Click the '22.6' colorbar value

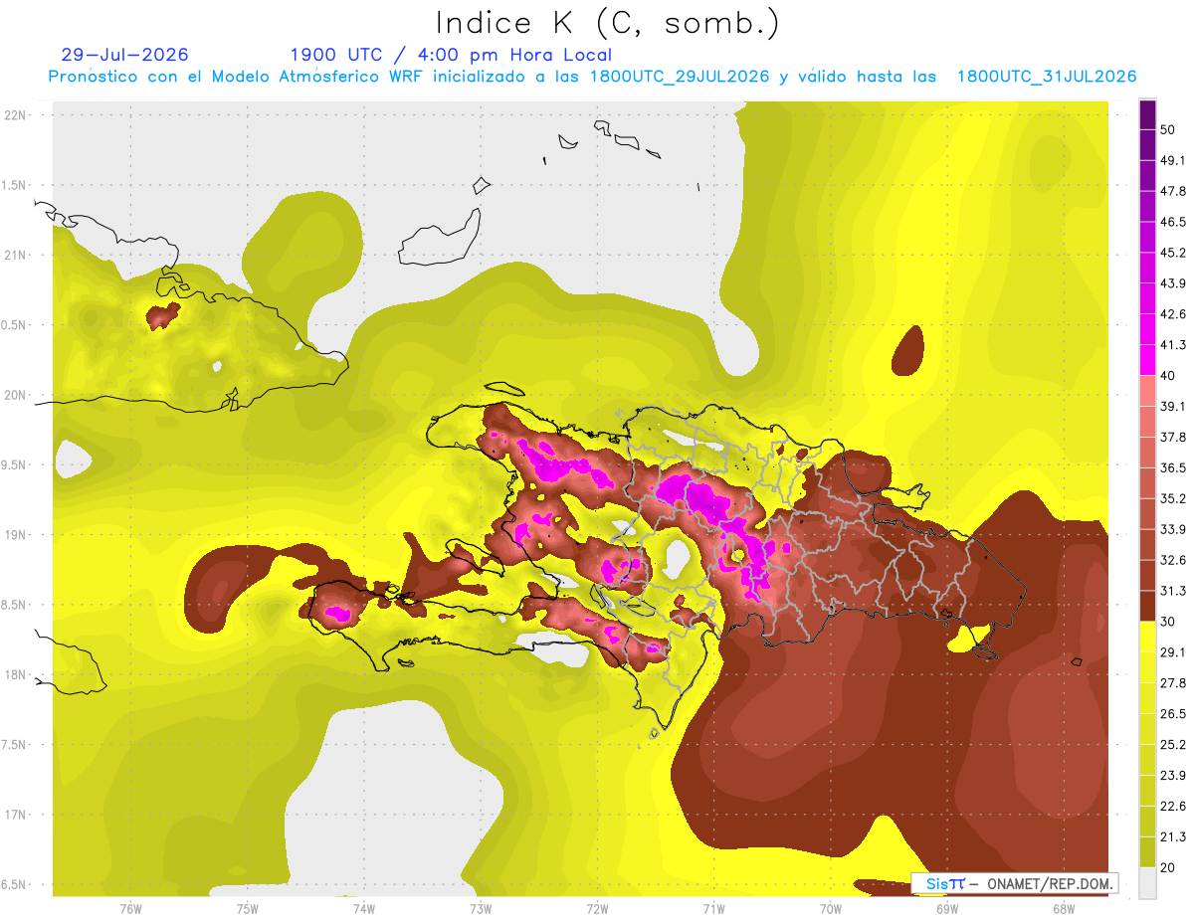click(x=1172, y=806)
